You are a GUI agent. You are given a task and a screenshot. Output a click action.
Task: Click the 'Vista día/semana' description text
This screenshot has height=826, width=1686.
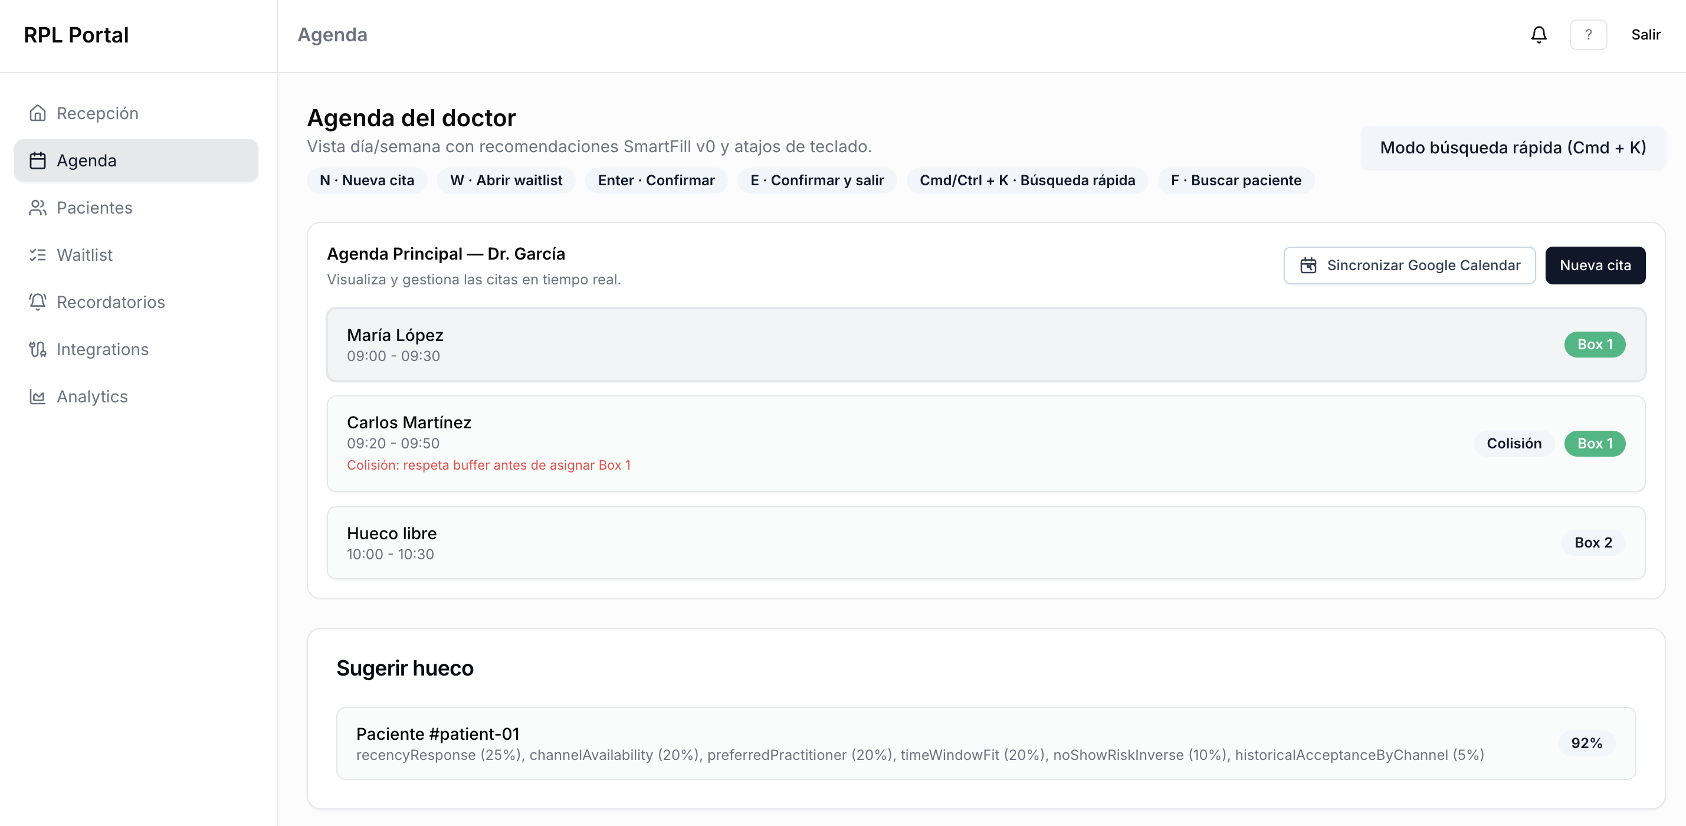click(589, 146)
